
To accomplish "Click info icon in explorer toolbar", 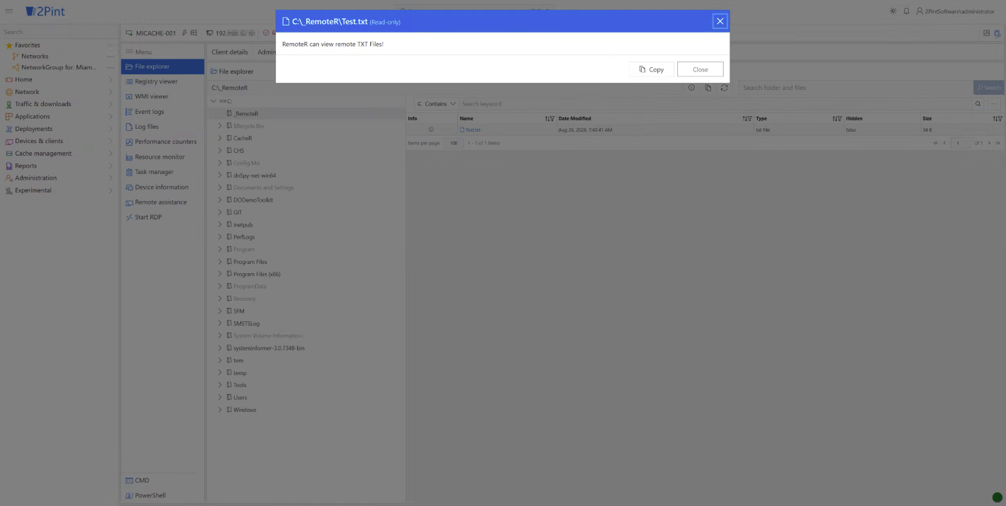I will point(691,88).
